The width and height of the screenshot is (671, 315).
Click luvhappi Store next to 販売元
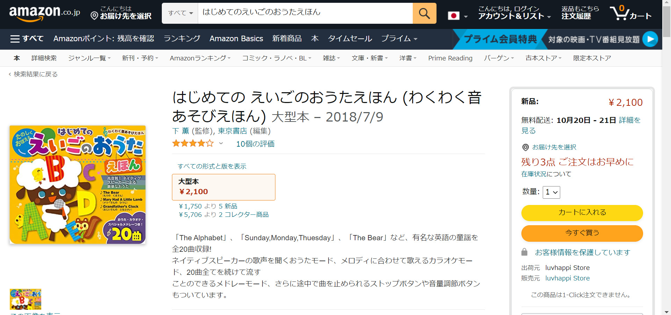567,278
